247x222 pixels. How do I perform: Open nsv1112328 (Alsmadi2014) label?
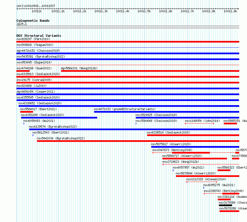(206, 179)
